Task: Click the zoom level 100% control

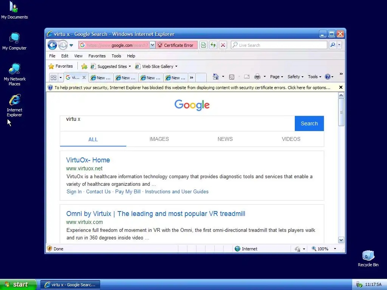Action: [x=324, y=249]
